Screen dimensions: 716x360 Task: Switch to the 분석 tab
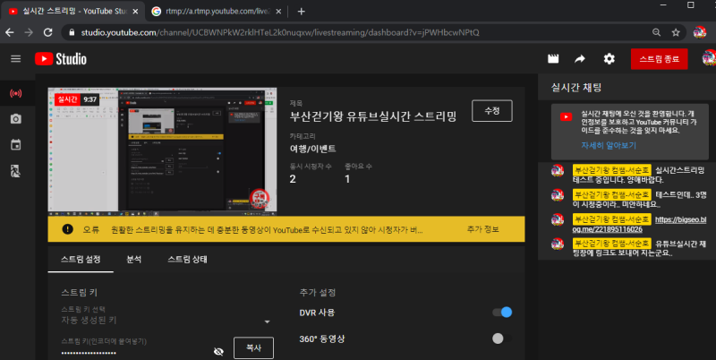pos(133,260)
